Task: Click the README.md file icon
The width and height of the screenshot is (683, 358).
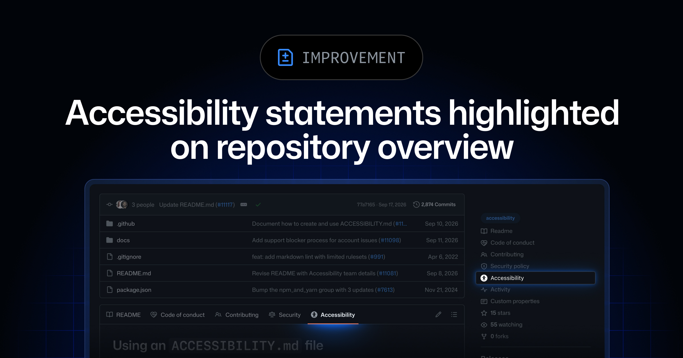Action: 110,273
